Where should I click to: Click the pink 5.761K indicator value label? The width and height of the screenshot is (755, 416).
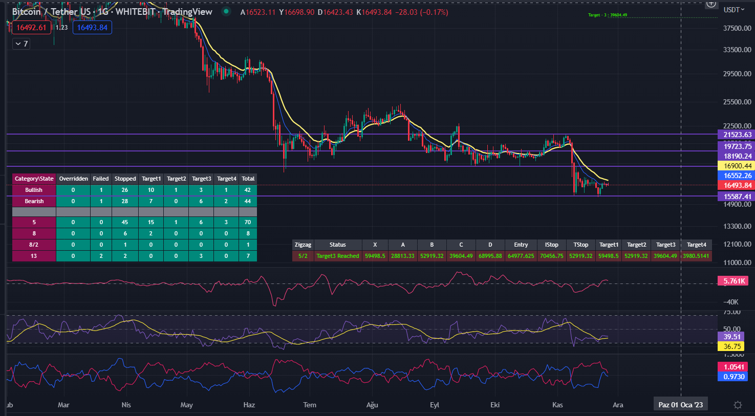tap(734, 281)
